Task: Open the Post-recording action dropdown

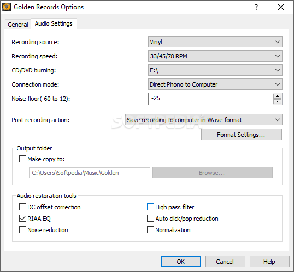Action: coord(204,120)
